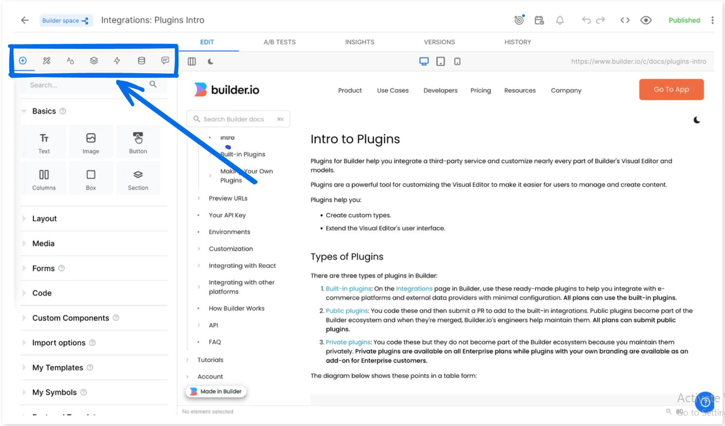
Task: Open Basics help question icon
Action: click(63, 111)
